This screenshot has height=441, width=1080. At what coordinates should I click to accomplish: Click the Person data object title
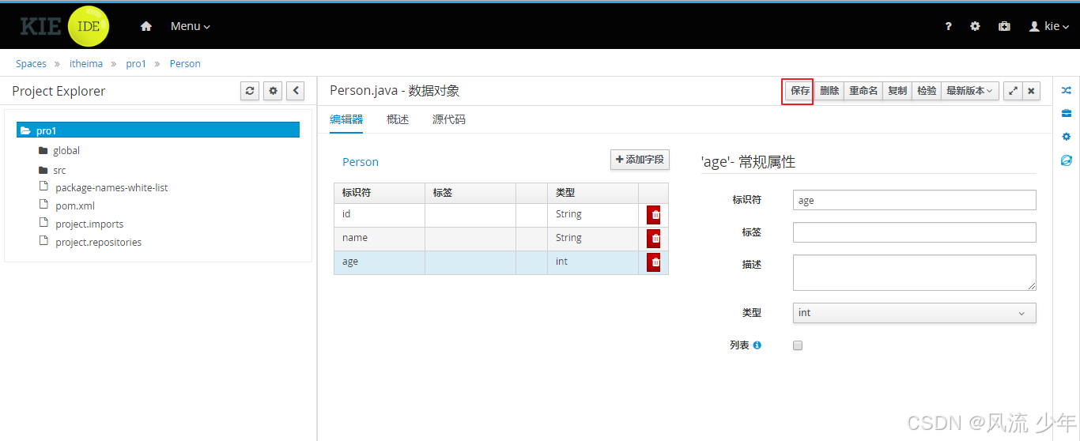361,162
